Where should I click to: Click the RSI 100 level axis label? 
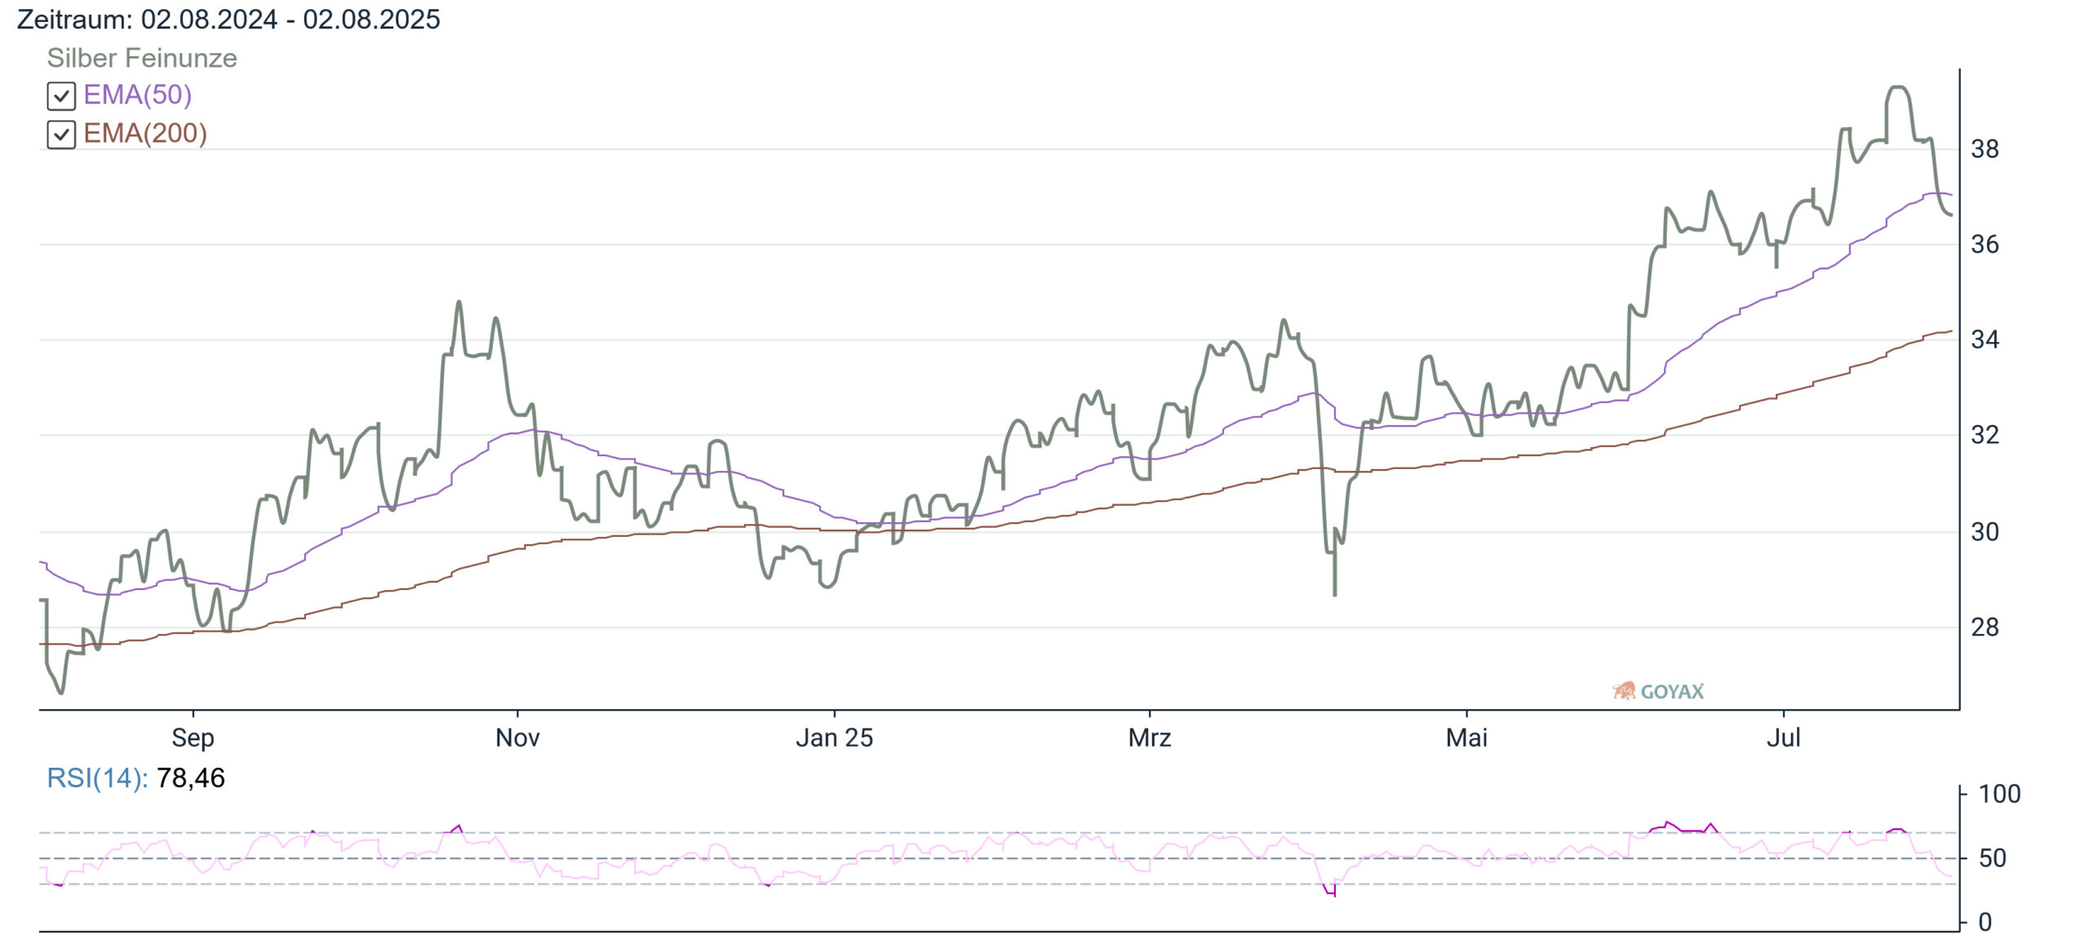tap(1999, 794)
